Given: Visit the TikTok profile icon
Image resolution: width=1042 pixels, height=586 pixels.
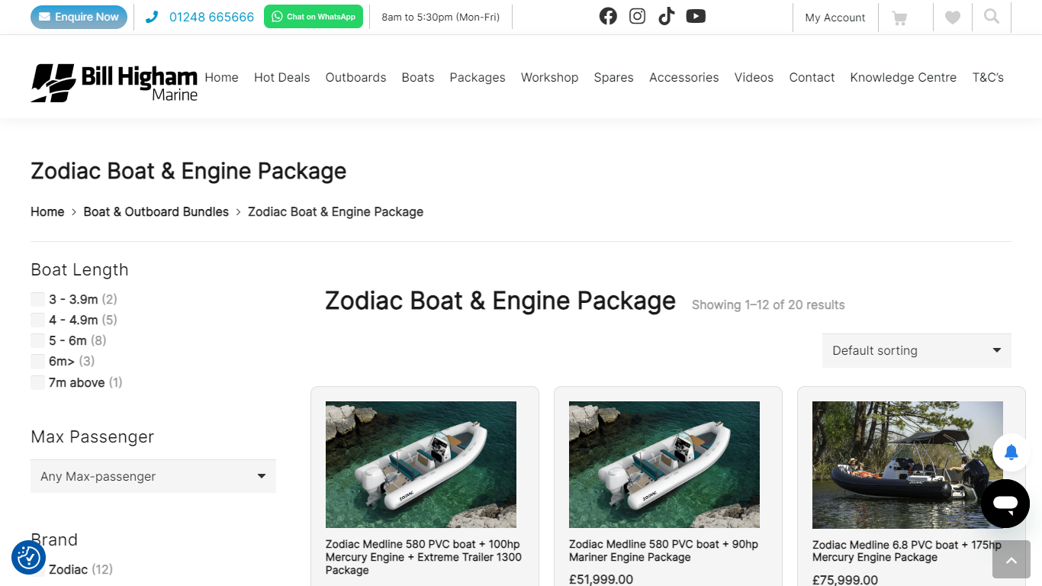Looking at the screenshot, I should [x=666, y=16].
